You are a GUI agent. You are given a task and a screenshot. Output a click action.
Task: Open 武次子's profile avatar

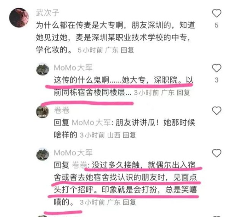19,18
